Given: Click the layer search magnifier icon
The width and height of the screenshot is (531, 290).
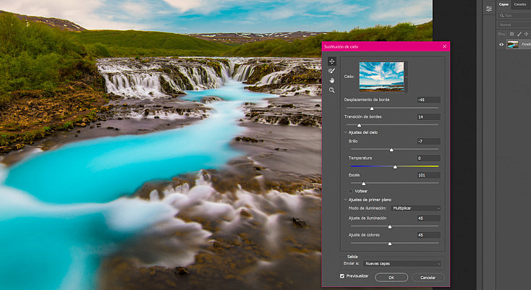Looking at the screenshot, I should point(501,16).
